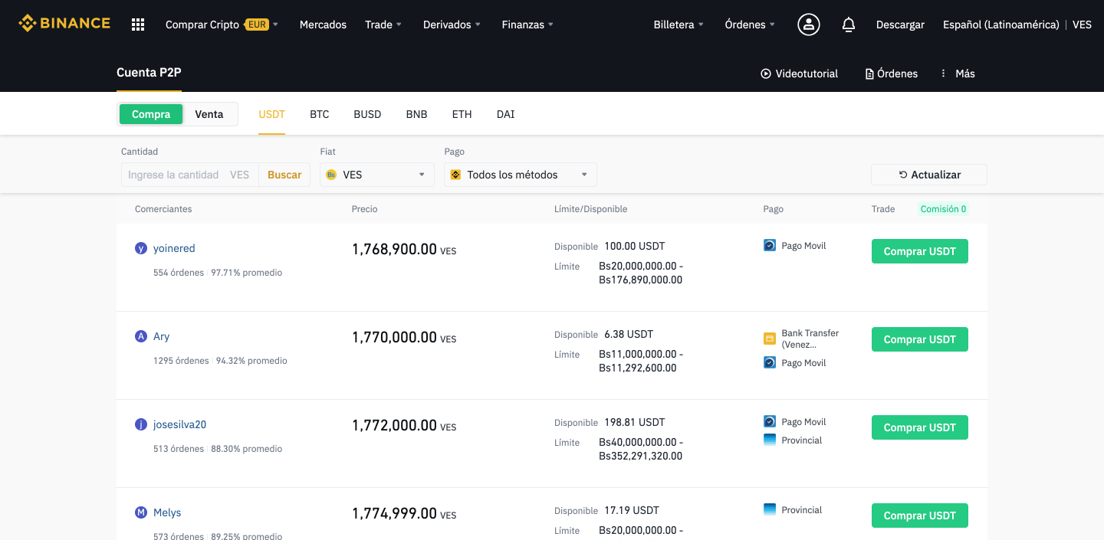Click the Actualizar refresh button
The height and width of the screenshot is (540, 1104).
tap(929, 175)
